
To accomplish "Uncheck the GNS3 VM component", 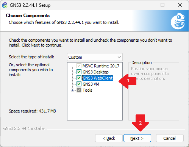I will 79,84.
